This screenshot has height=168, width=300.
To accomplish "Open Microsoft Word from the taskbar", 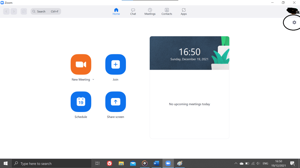I will point(156,163).
